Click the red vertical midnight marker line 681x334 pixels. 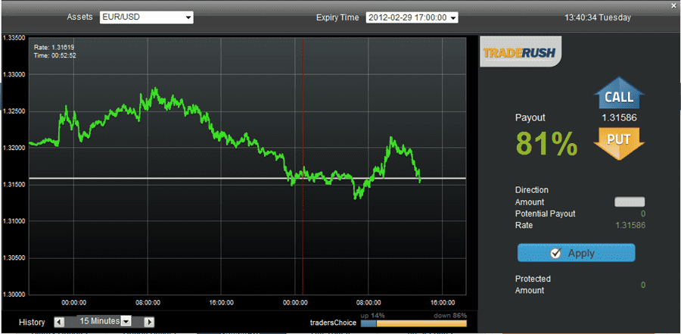coord(303,166)
